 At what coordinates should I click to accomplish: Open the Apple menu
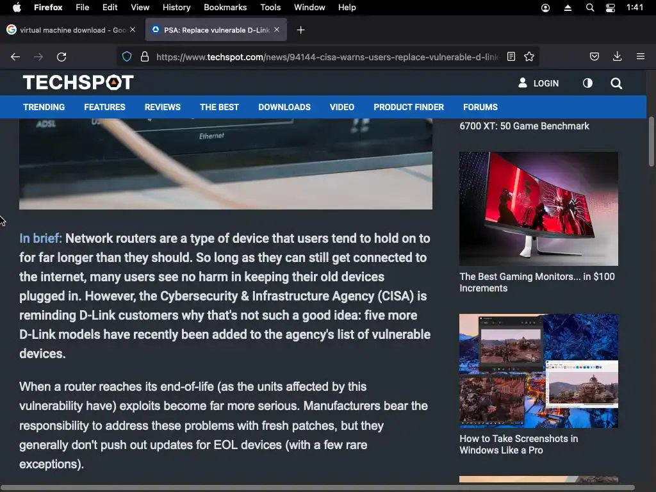tap(17, 7)
